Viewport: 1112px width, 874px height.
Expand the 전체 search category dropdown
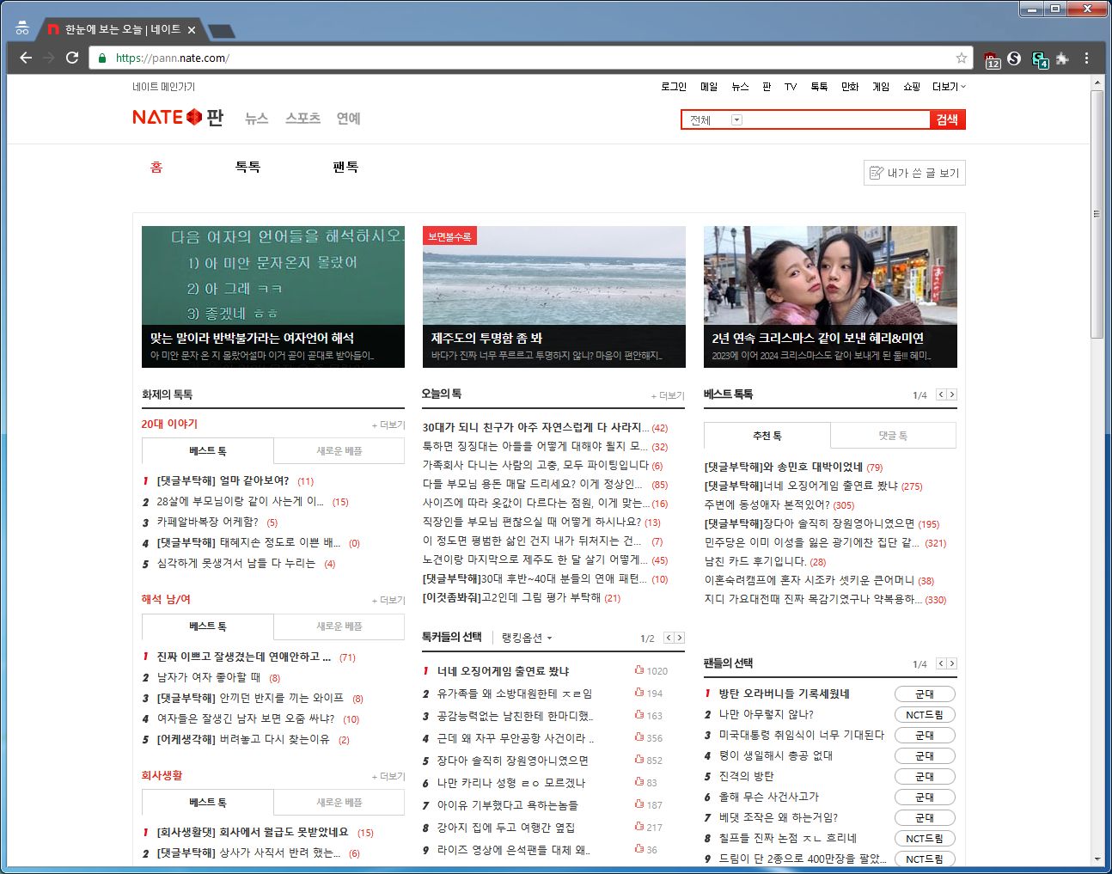(x=736, y=119)
